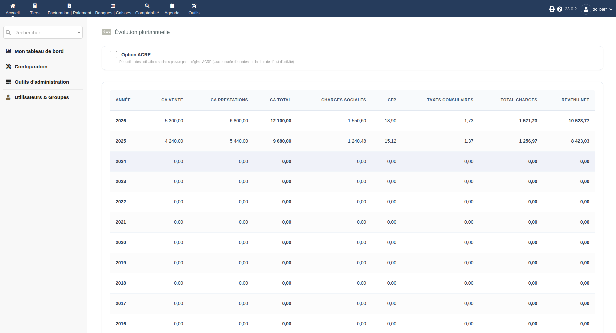Open the Banques | Caisses bank icon
This screenshot has width=616, height=333.
113,6
